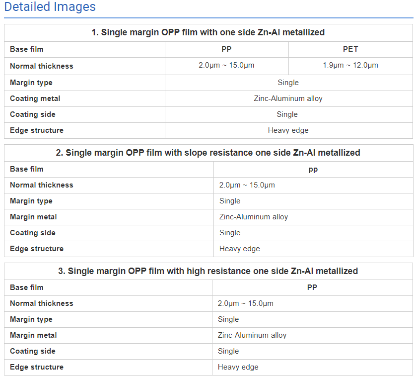415x379 pixels.
Task: Select the PP column header in first table
Action: [x=226, y=49]
